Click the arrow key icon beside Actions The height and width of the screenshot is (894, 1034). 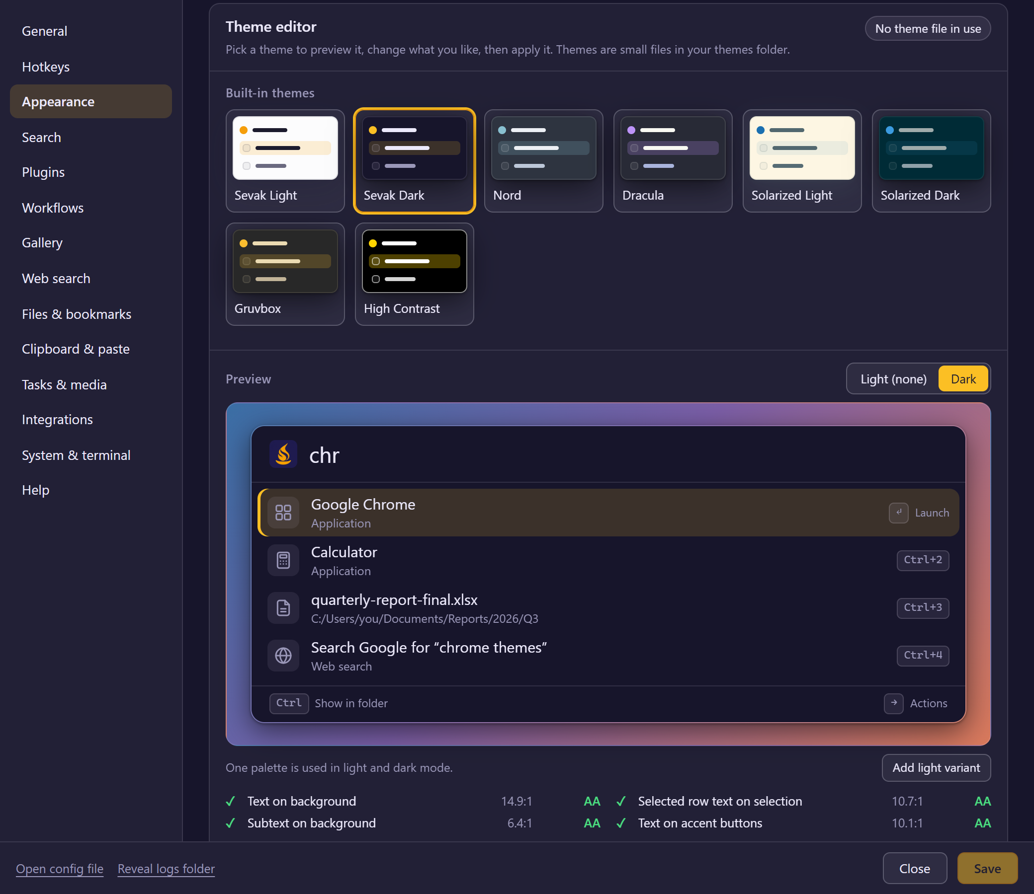(x=893, y=703)
